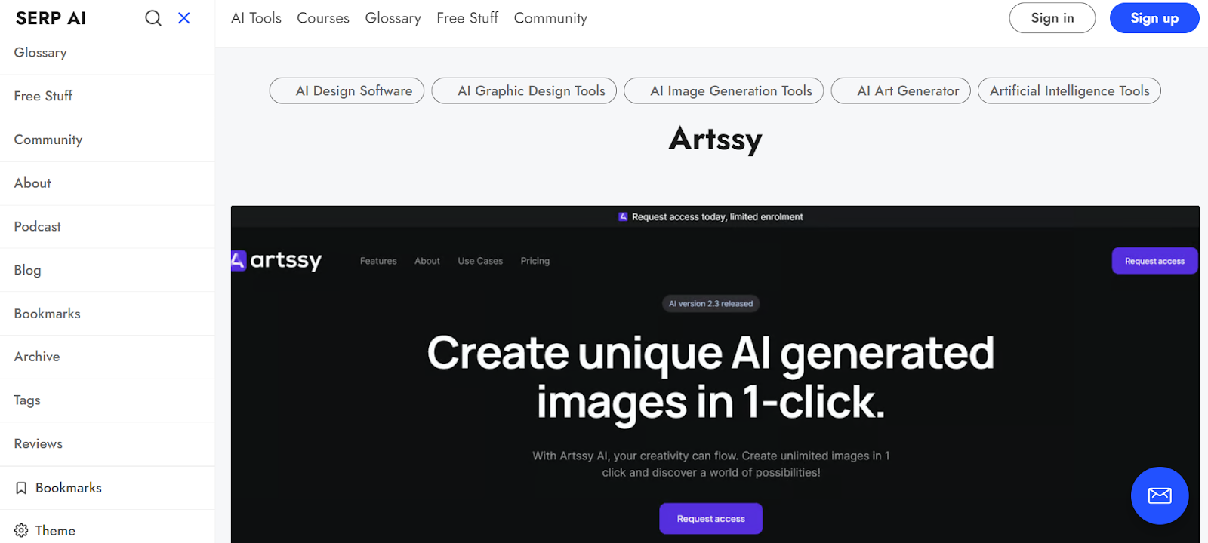Click Free Stuff in top navigation
Image resolution: width=1208 pixels, height=543 pixels.
point(467,18)
